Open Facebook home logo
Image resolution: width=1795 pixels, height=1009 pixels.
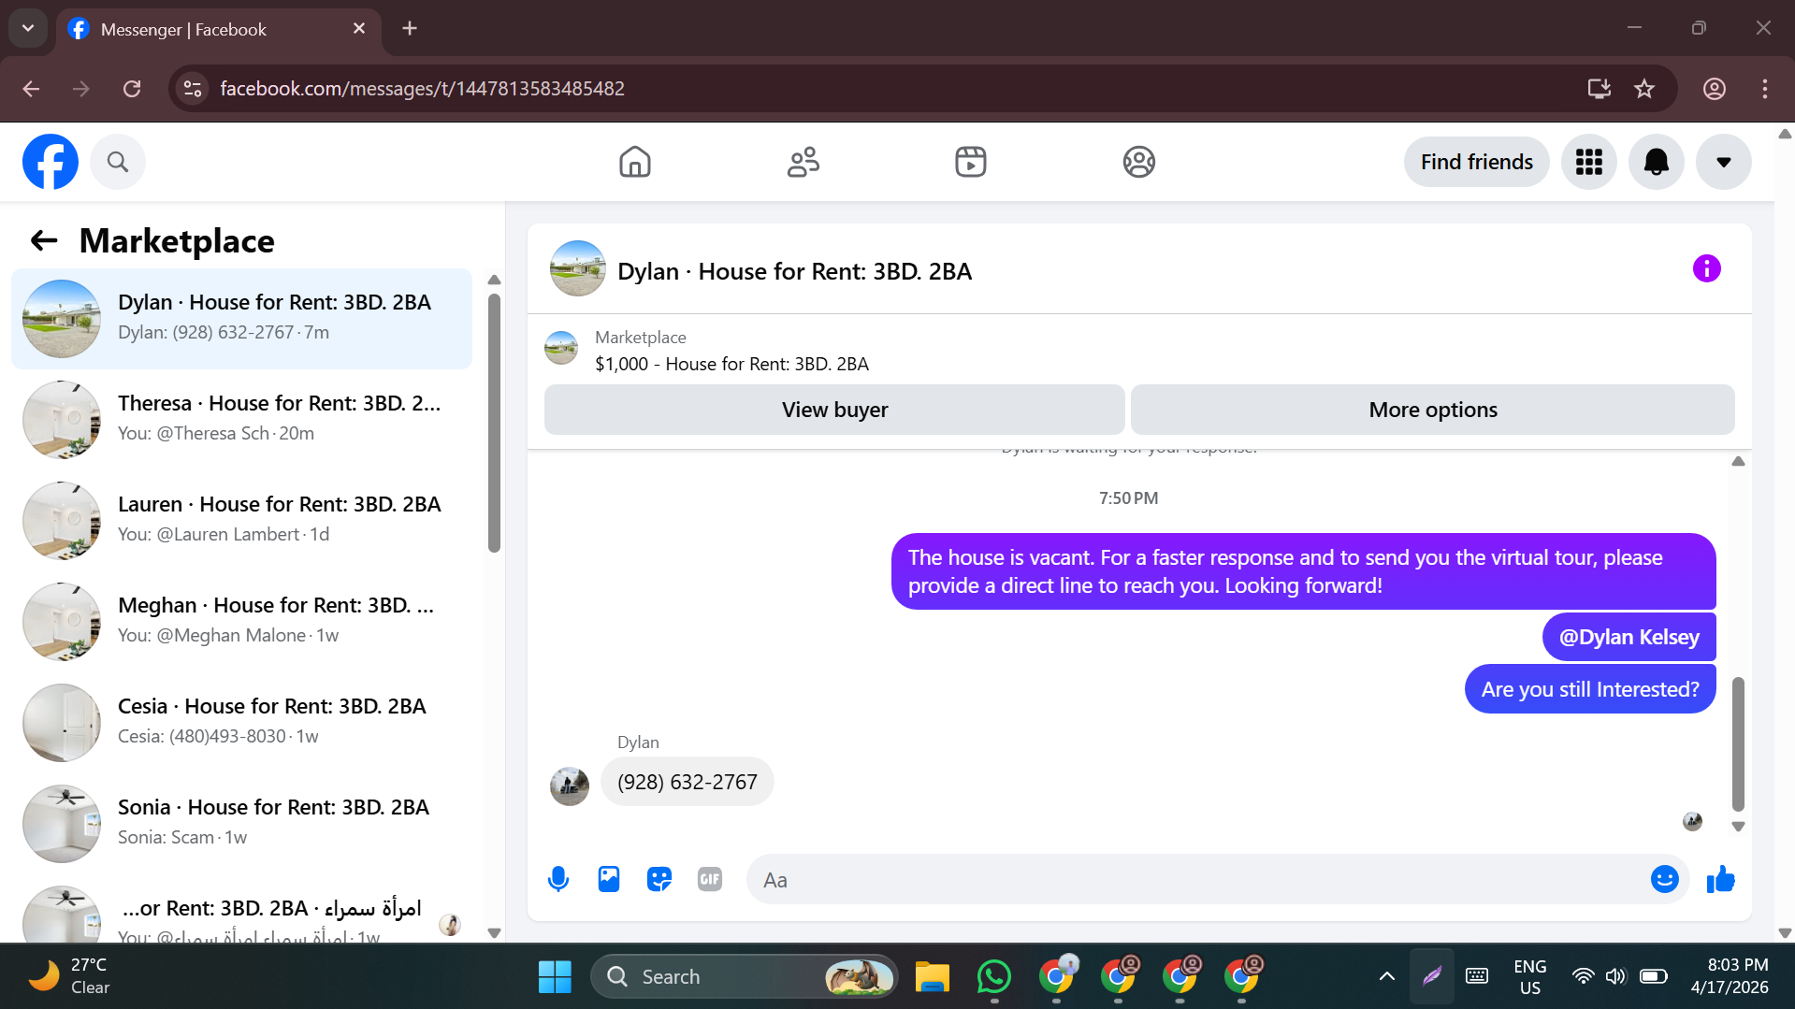pyautogui.click(x=51, y=162)
